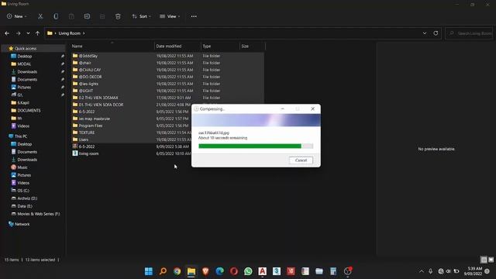Screen dimensions: 496x279
Task: Open Brave browser from taskbar
Action: [205, 271]
